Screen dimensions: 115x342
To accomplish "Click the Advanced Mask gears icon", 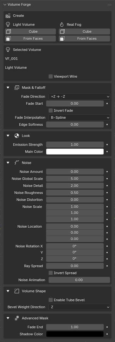I will click(17, 318).
